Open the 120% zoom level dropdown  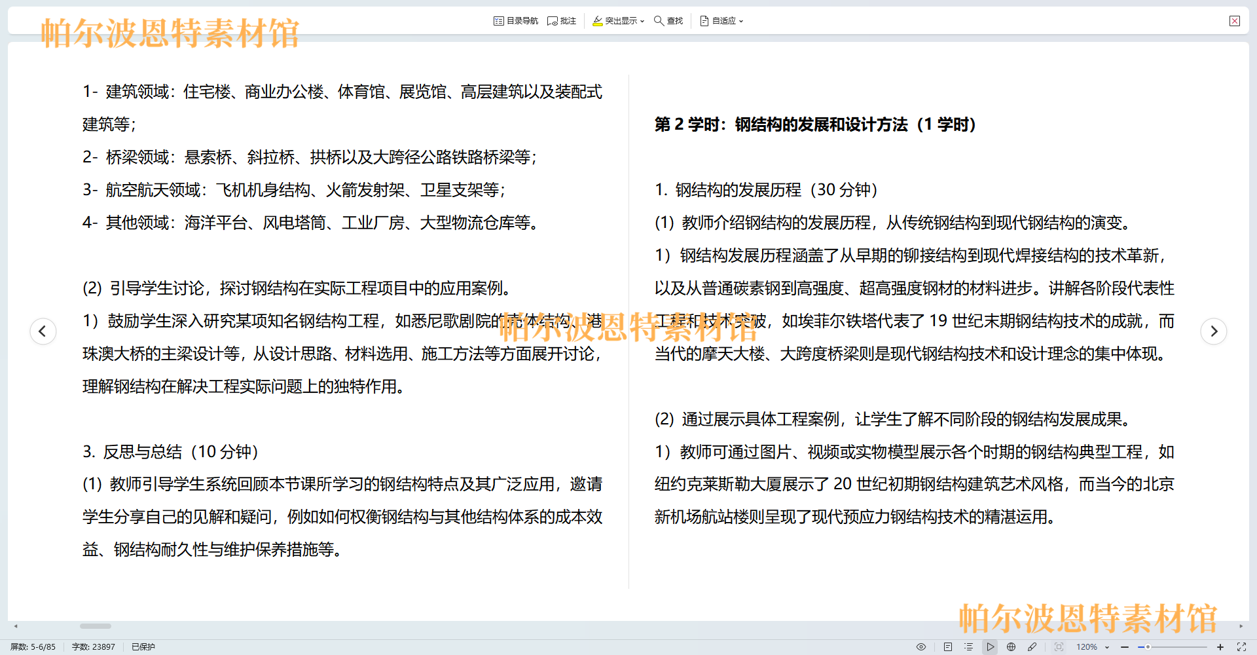pos(1093,647)
